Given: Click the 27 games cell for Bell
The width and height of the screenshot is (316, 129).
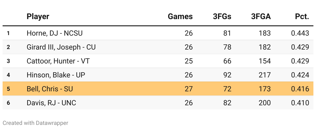Looking at the screenshot, I should click(189, 89).
